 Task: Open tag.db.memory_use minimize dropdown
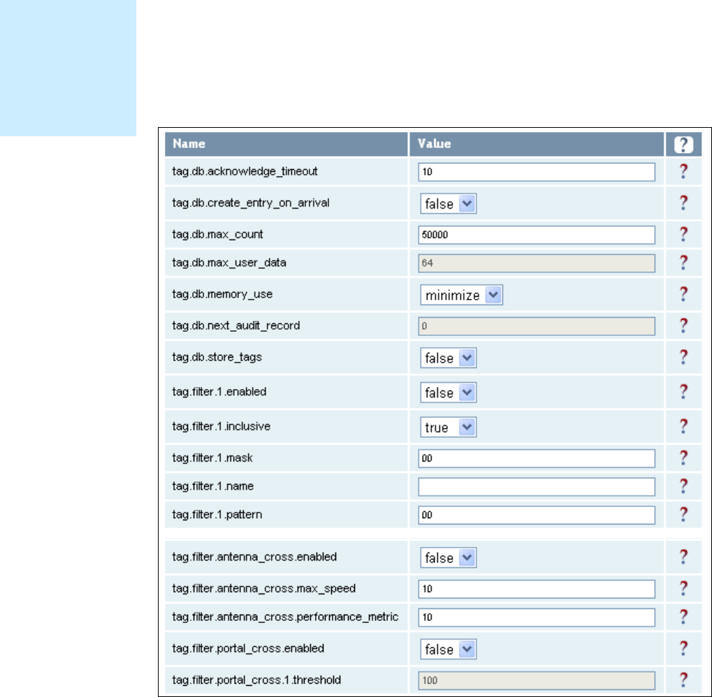pos(461,295)
